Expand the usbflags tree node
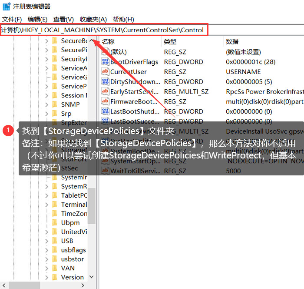 [47, 250]
